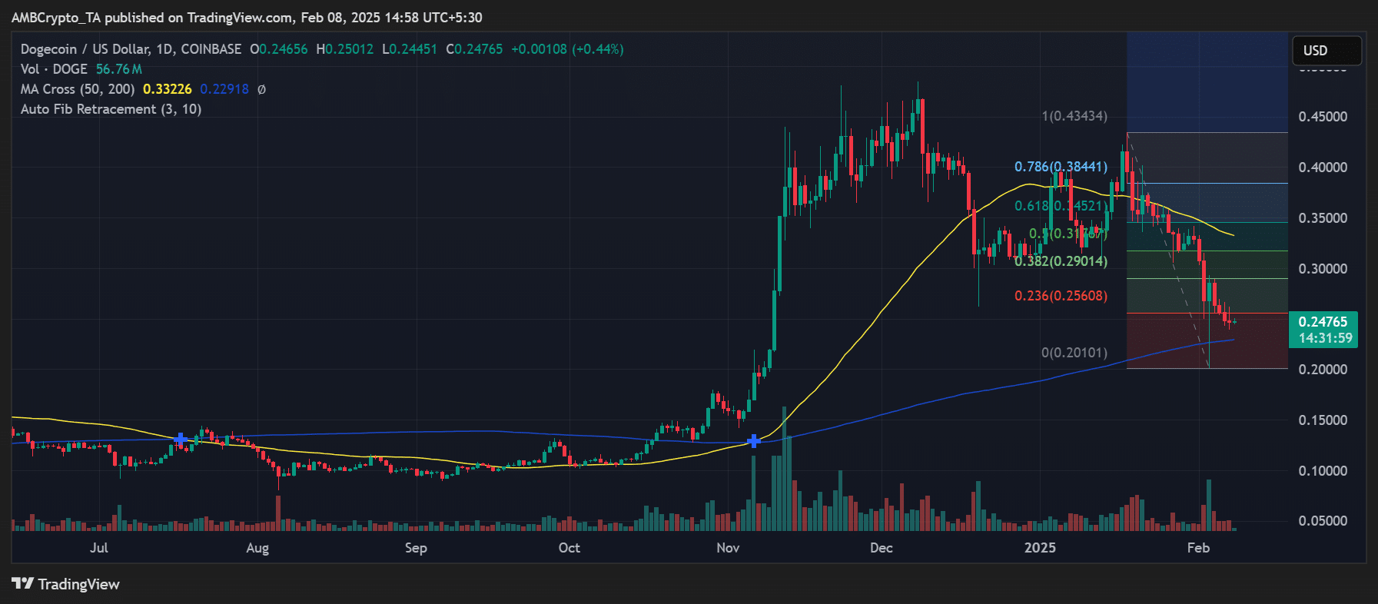Select the 0(0.20101) Fib level label

click(x=1074, y=353)
